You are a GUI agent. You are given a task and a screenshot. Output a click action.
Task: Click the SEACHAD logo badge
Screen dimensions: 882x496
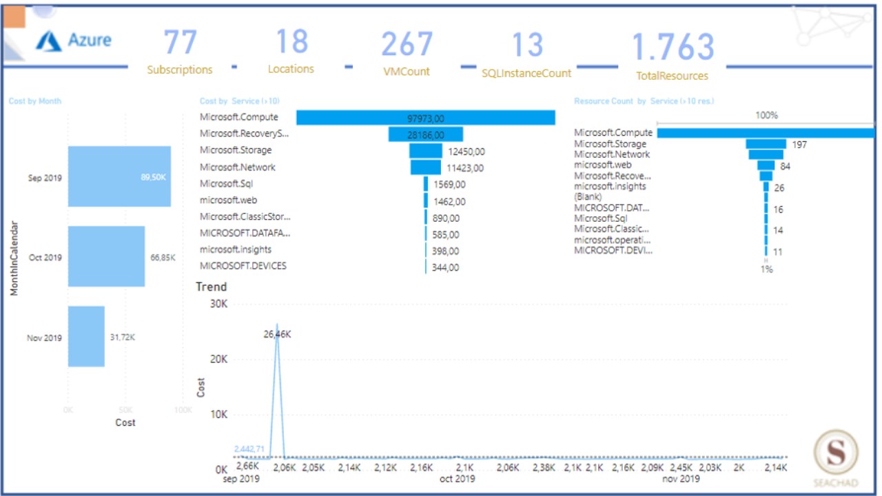tap(837, 458)
